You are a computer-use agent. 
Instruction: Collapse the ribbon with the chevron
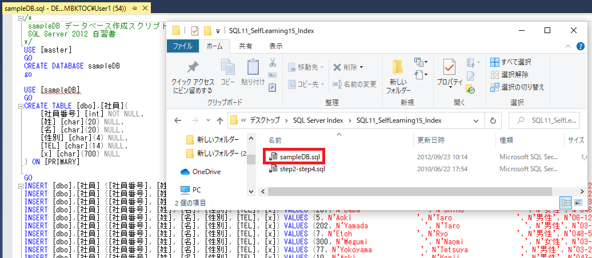pos(568,46)
